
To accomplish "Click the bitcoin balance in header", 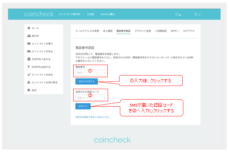I will [x=178, y=14].
